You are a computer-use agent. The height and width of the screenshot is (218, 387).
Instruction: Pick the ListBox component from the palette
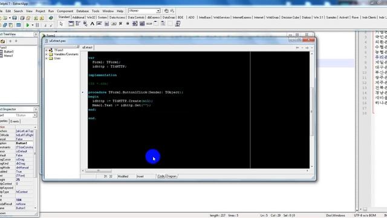click(135, 24)
